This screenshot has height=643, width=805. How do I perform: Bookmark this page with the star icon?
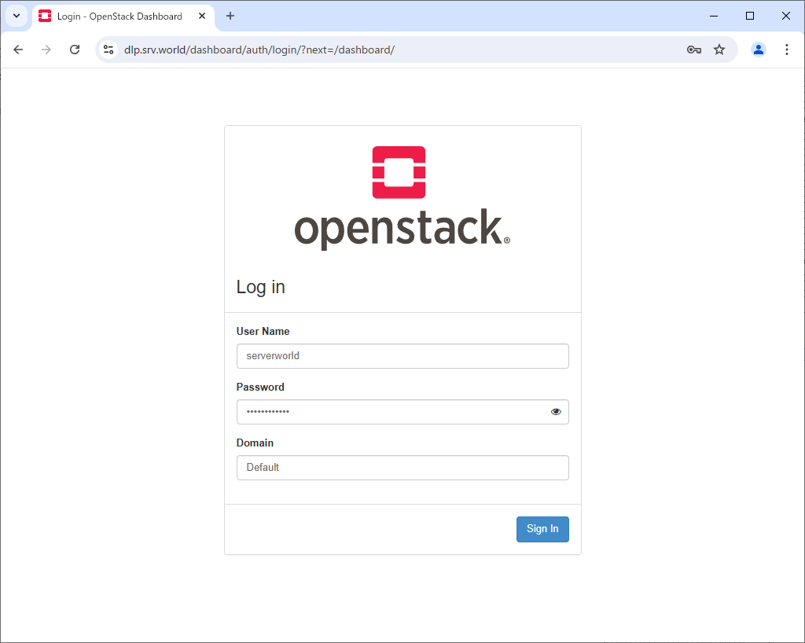click(x=719, y=50)
